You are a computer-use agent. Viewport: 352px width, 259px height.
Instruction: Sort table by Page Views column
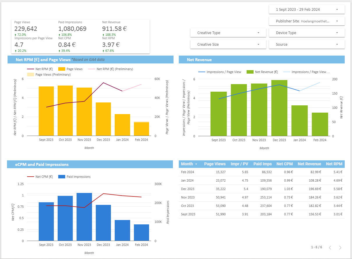coord(215,164)
